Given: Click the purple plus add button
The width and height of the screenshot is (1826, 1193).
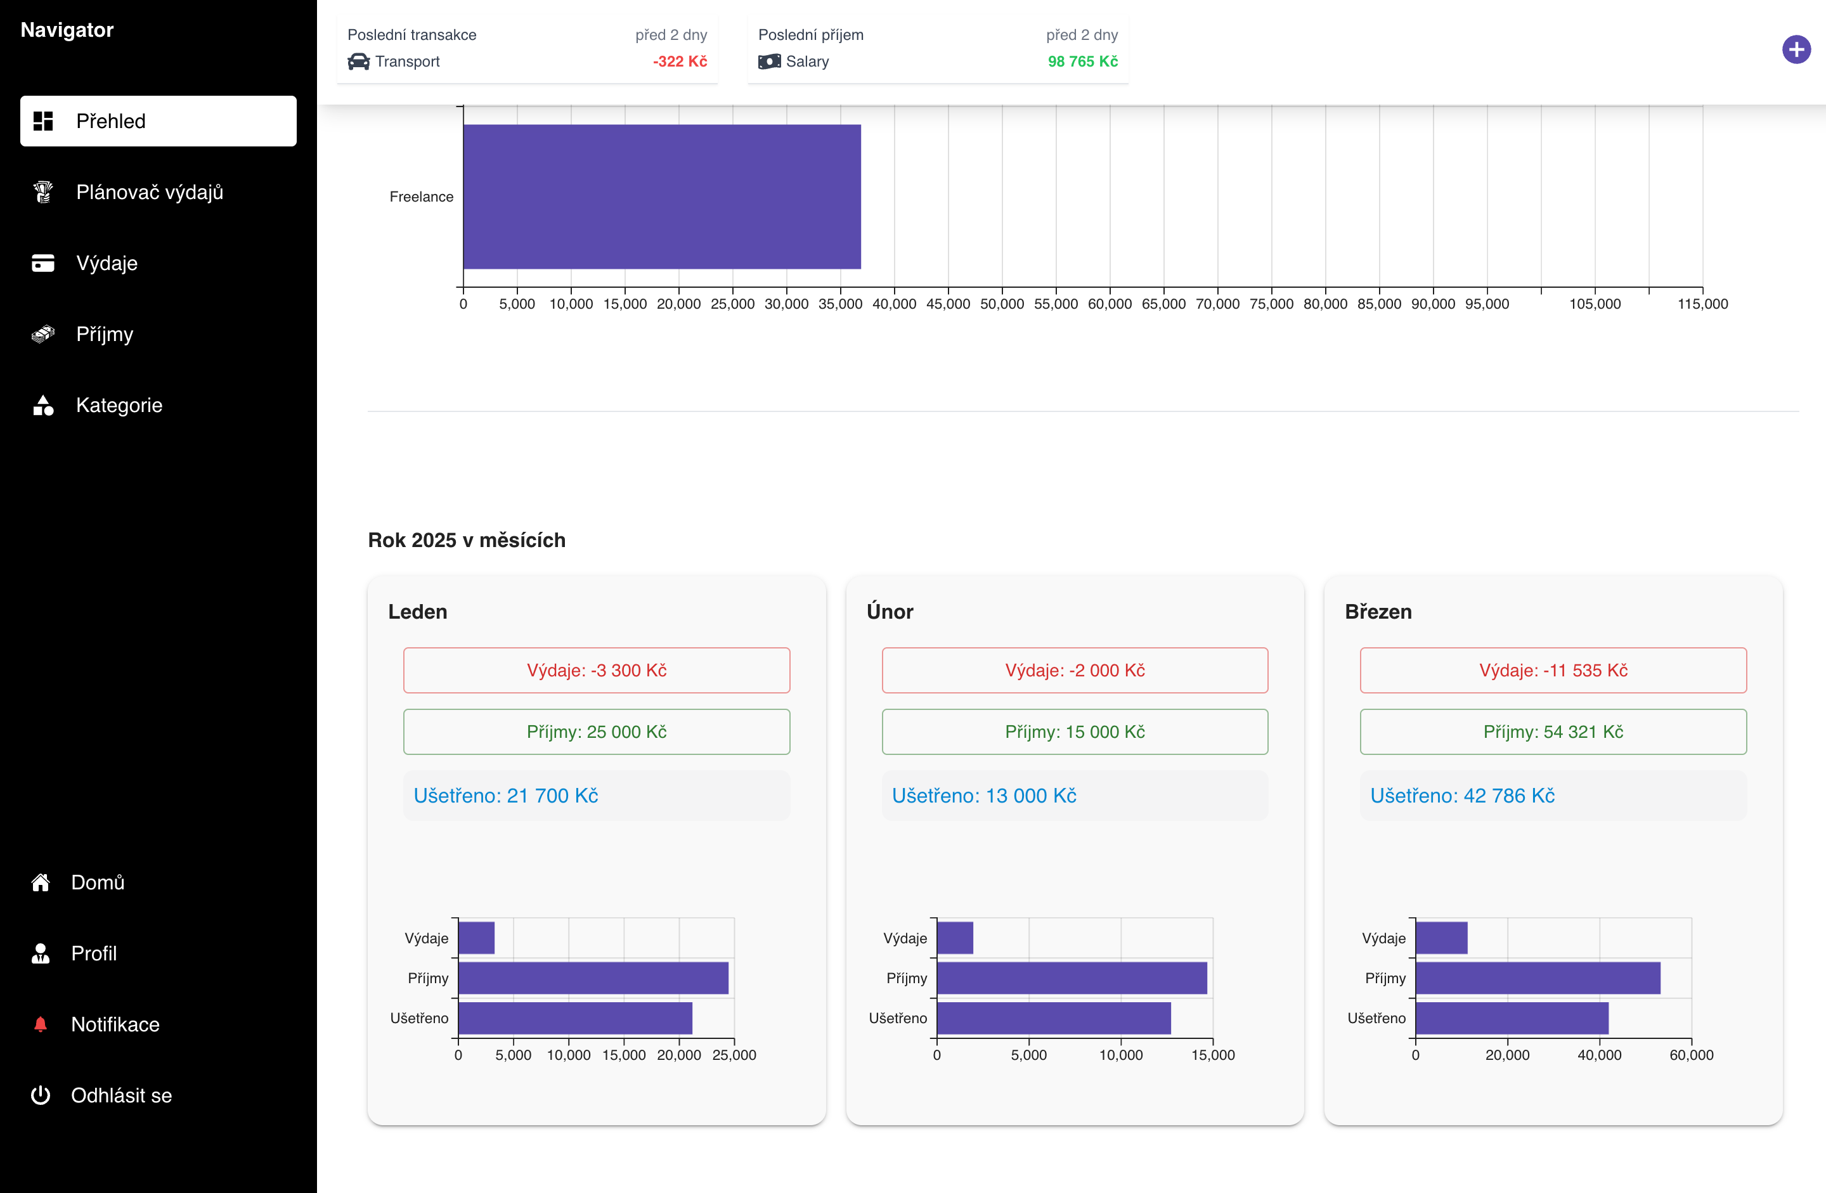Looking at the screenshot, I should [1796, 50].
